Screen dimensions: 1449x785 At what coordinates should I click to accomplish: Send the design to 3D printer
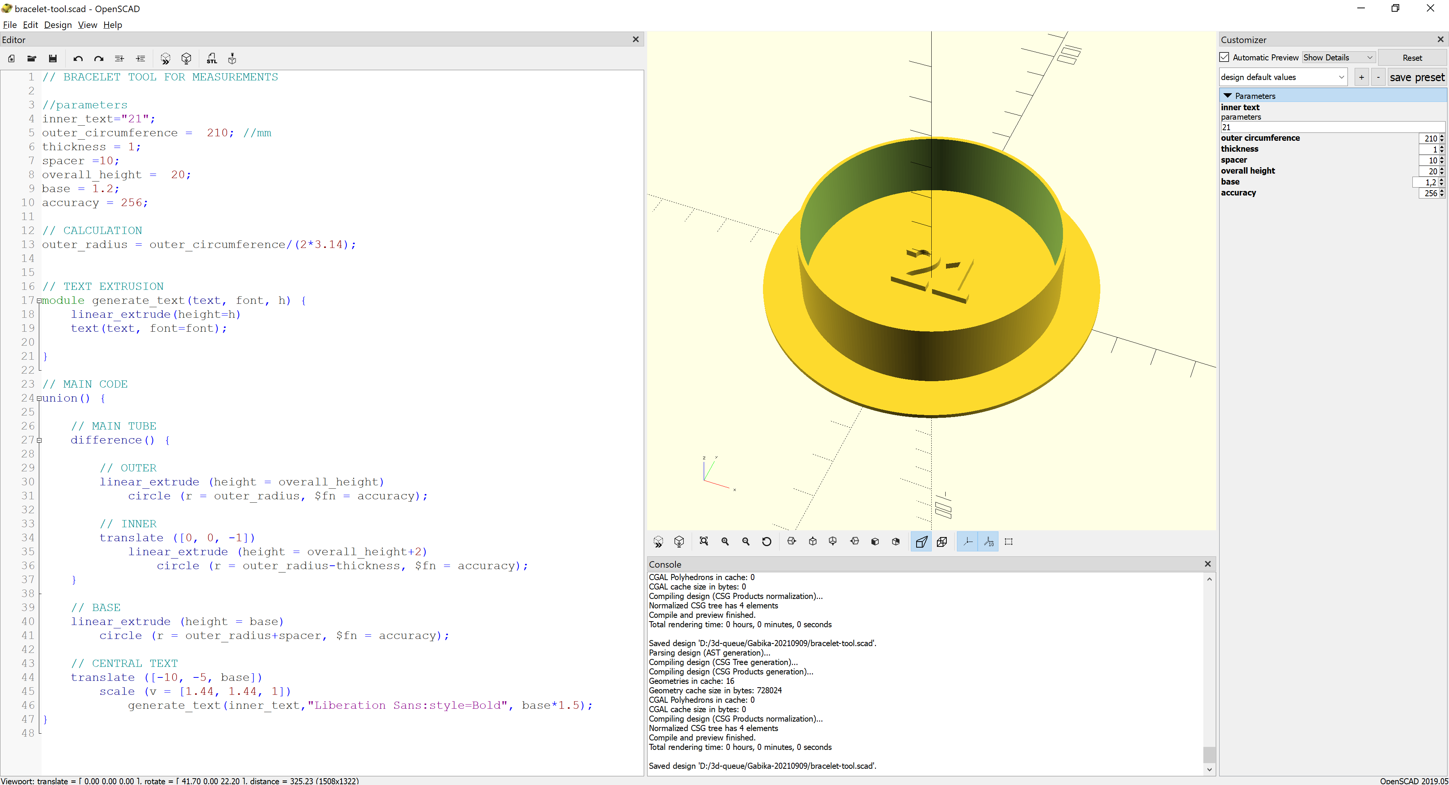[232, 58]
